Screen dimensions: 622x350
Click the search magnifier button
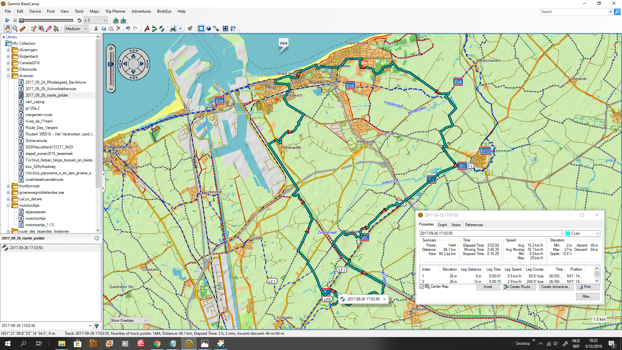point(617,12)
